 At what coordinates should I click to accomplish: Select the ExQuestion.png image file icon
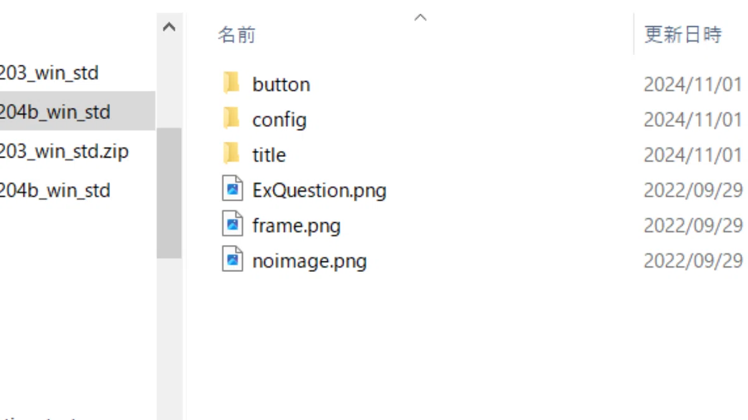point(233,189)
